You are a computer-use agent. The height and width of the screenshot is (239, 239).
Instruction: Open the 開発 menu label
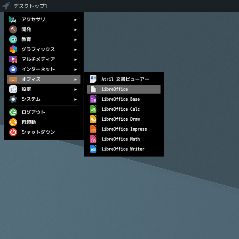click(26, 29)
